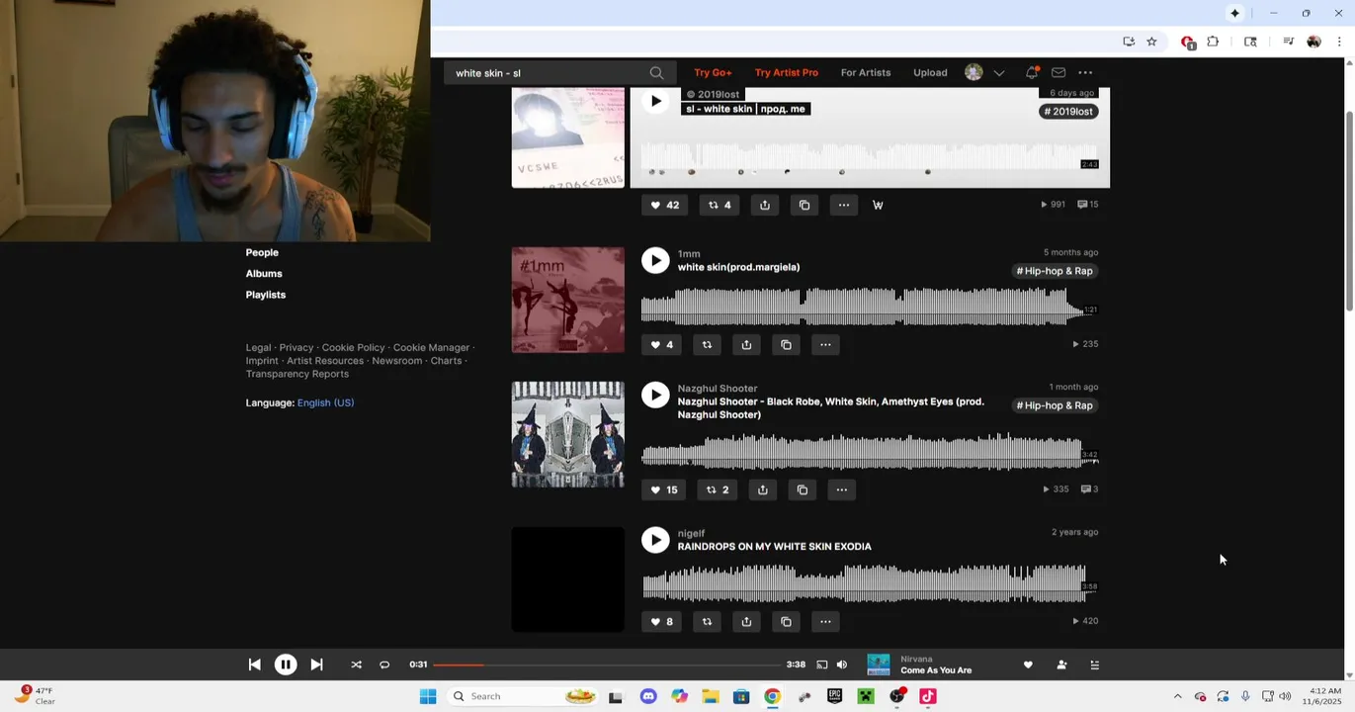Follow Nirvana from the player bar
Viewport: 1355px width, 712px height.
point(1061,666)
